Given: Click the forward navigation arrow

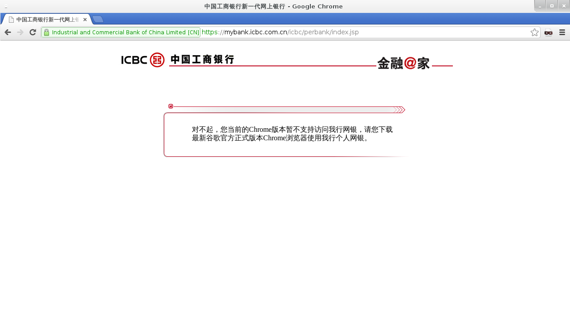Looking at the screenshot, I should [x=20, y=32].
